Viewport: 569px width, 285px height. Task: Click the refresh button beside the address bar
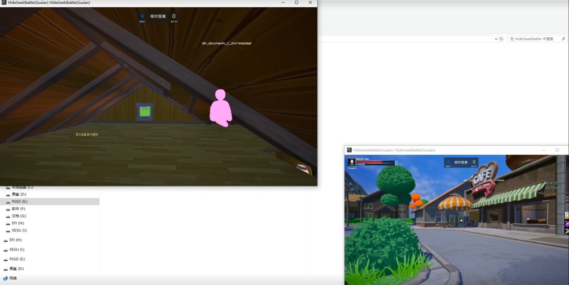pos(501,39)
